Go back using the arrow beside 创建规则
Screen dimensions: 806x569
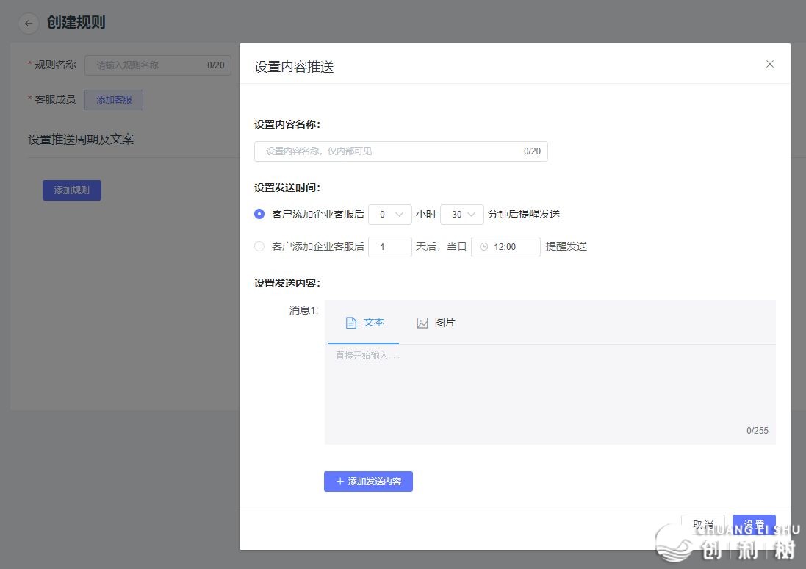coord(29,23)
